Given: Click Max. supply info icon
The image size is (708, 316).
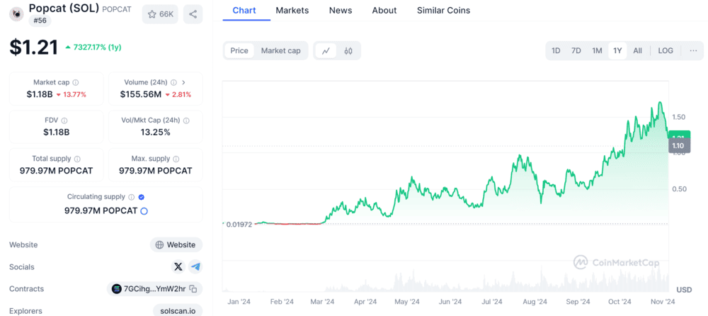Looking at the screenshot, I should coord(176,159).
